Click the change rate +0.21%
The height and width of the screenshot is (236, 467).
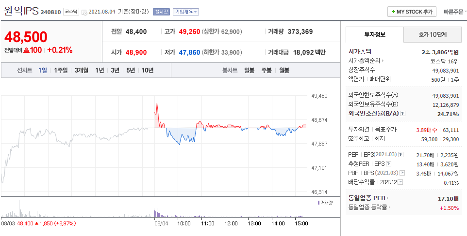pyautogui.click(x=60, y=50)
